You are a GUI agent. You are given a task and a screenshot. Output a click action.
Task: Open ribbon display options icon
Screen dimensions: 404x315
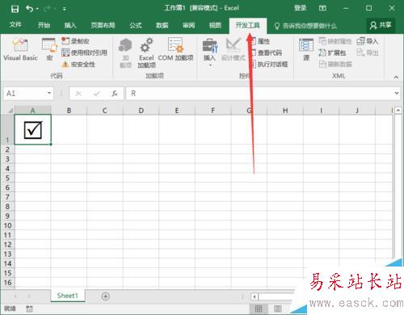click(322, 8)
